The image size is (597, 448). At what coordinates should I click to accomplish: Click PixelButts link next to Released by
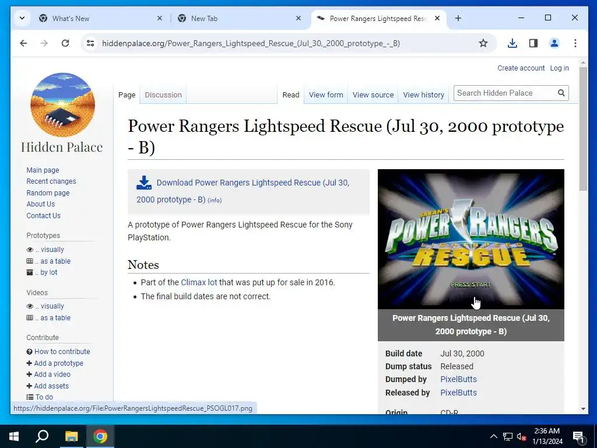tap(458, 393)
